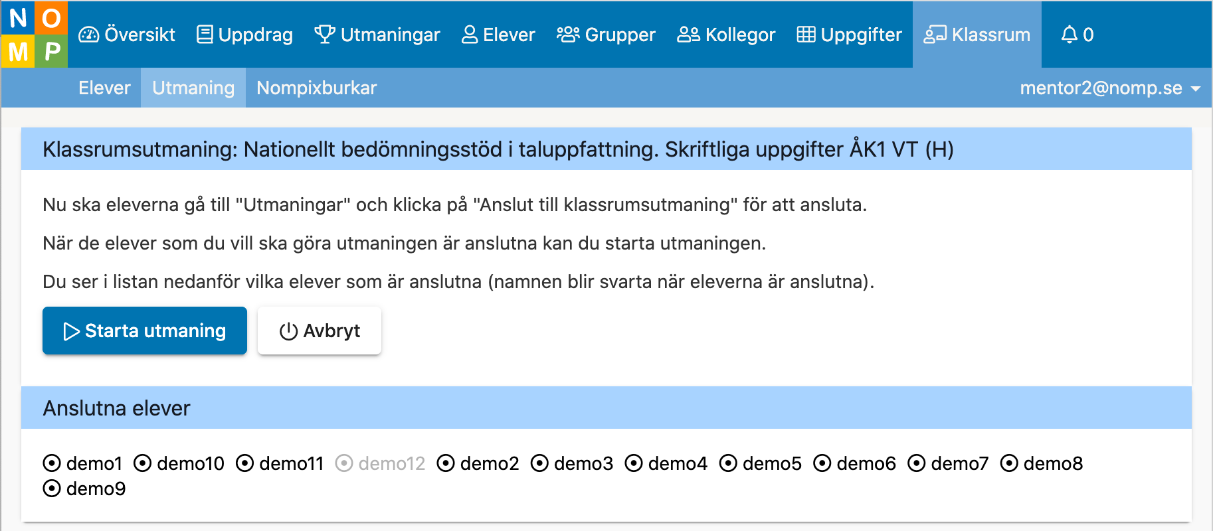Click the Starta utmaning button
This screenshot has width=1213, height=531.
pyautogui.click(x=145, y=331)
